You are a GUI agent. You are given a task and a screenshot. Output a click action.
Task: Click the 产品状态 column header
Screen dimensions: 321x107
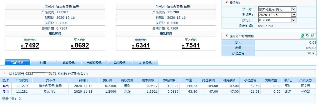(305, 80)
